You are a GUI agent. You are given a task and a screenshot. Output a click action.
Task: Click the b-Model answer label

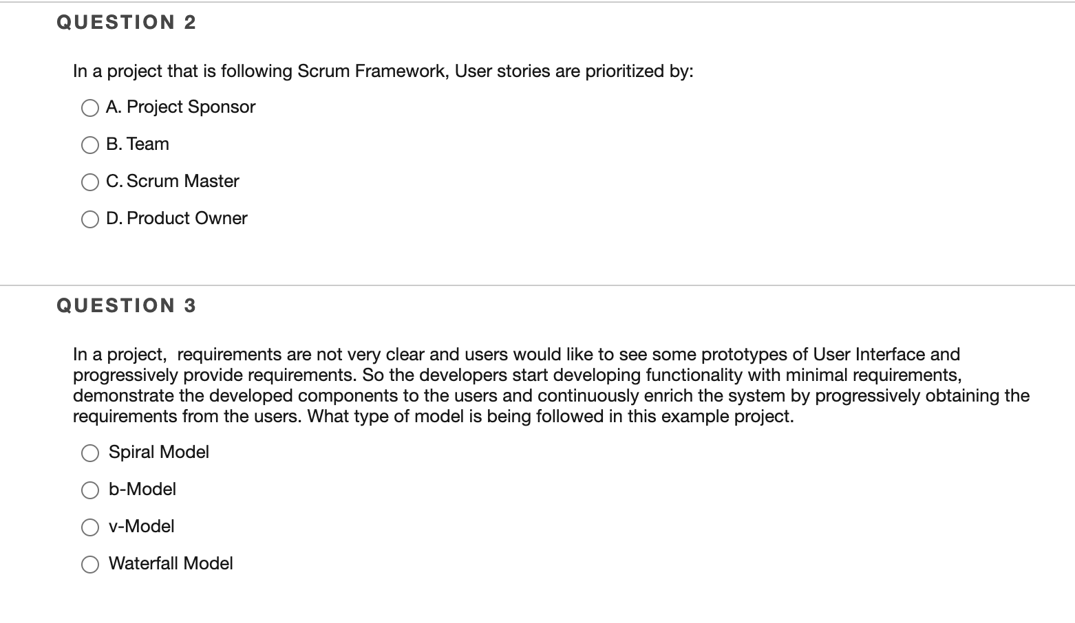pyautogui.click(x=142, y=489)
